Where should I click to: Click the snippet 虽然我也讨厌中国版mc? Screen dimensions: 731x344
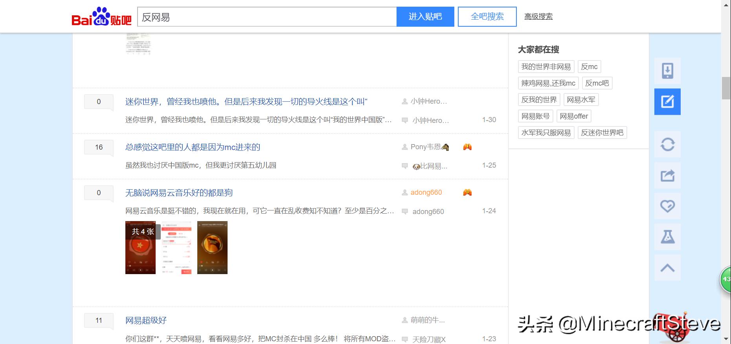[201, 165]
